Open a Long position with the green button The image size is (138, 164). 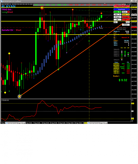point(116,12)
